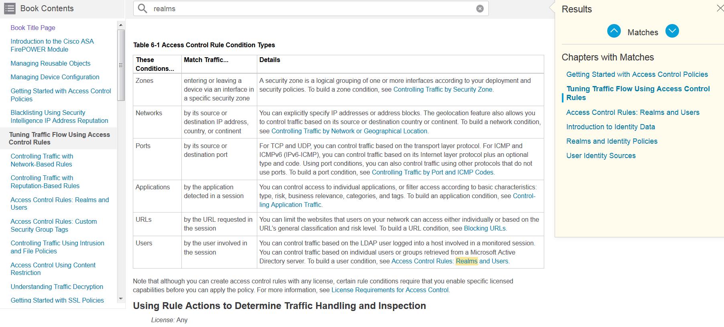Open User Identity Sources result

point(601,156)
